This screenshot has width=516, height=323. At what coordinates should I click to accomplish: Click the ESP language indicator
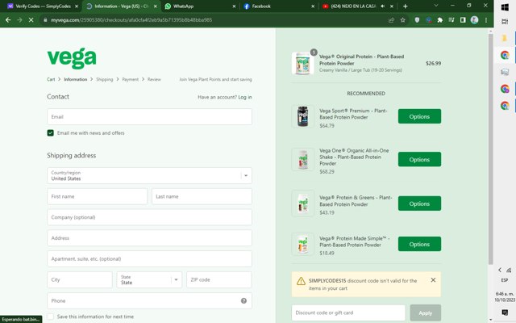tap(505, 280)
